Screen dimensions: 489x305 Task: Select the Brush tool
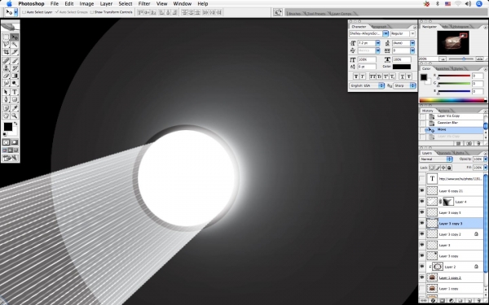tap(15, 61)
